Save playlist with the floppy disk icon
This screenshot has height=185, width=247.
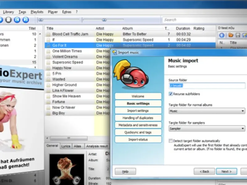point(238,35)
